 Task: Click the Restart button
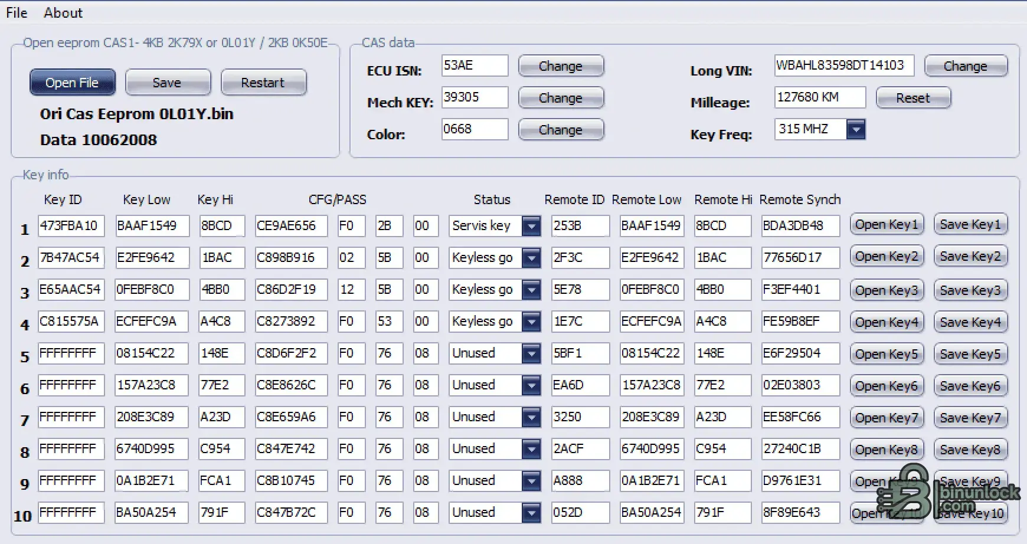pyautogui.click(x=263, y=83)
